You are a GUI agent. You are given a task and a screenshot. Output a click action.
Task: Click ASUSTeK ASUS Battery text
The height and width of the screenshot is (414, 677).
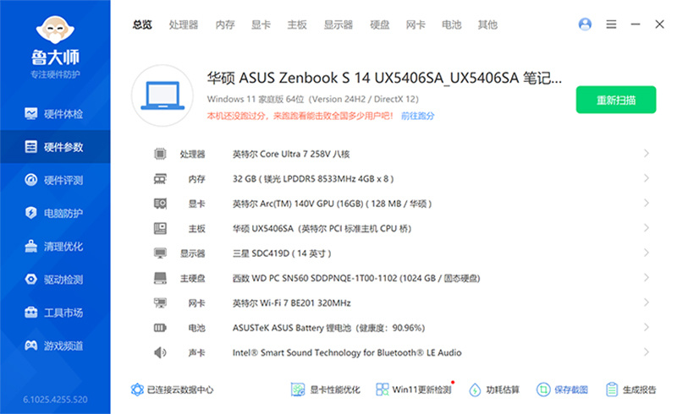[x=328, y=328]
